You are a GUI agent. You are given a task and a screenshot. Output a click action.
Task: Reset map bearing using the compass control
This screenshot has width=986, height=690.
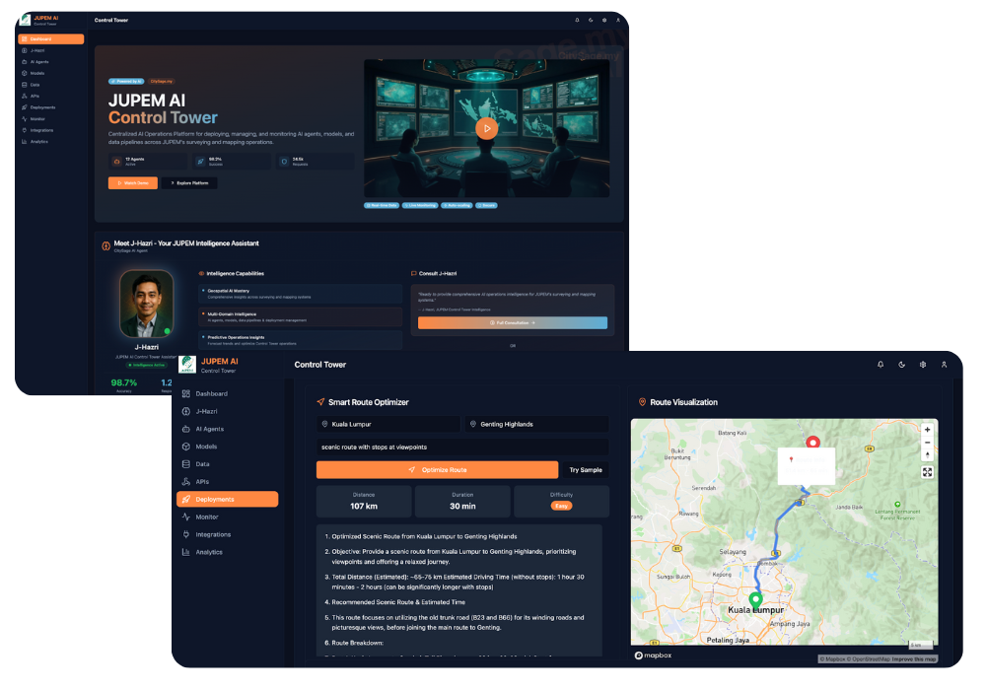[927, 454]
